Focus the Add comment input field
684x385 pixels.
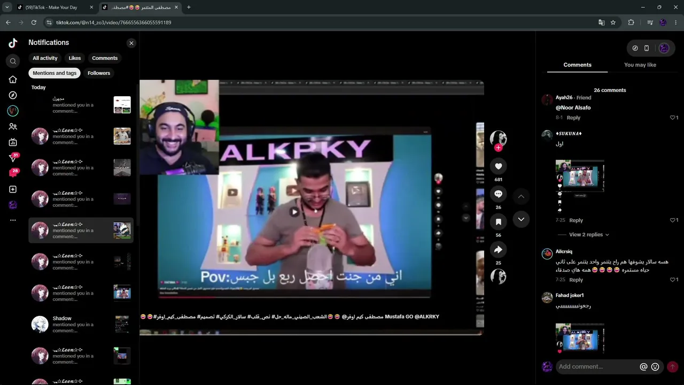(597, 367)
